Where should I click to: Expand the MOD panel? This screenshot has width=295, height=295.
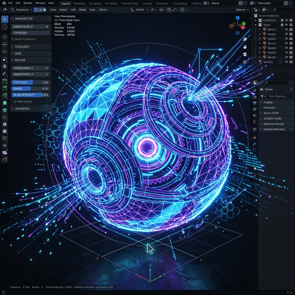(31, 53)
